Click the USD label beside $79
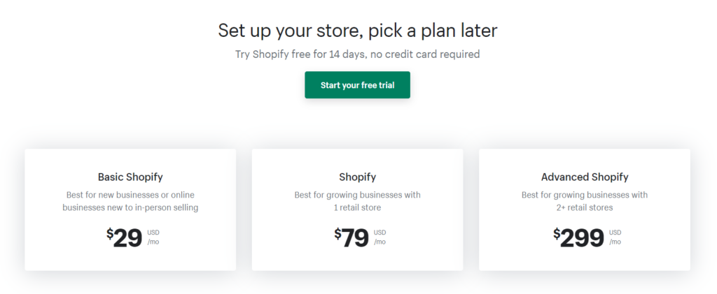This screenshot has width=717, height=294. pos(380,233)
